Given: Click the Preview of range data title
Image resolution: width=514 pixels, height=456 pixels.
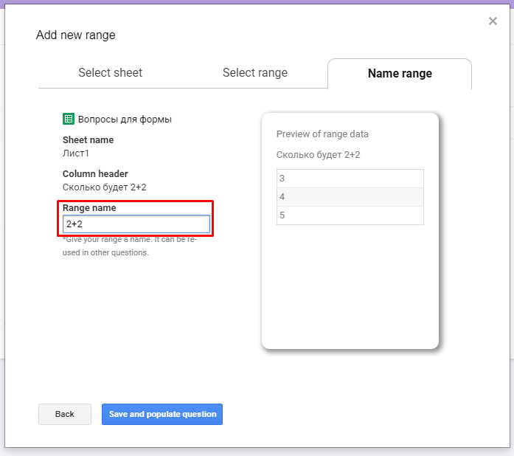Looking at the screenshot, I should coord(322,134).
